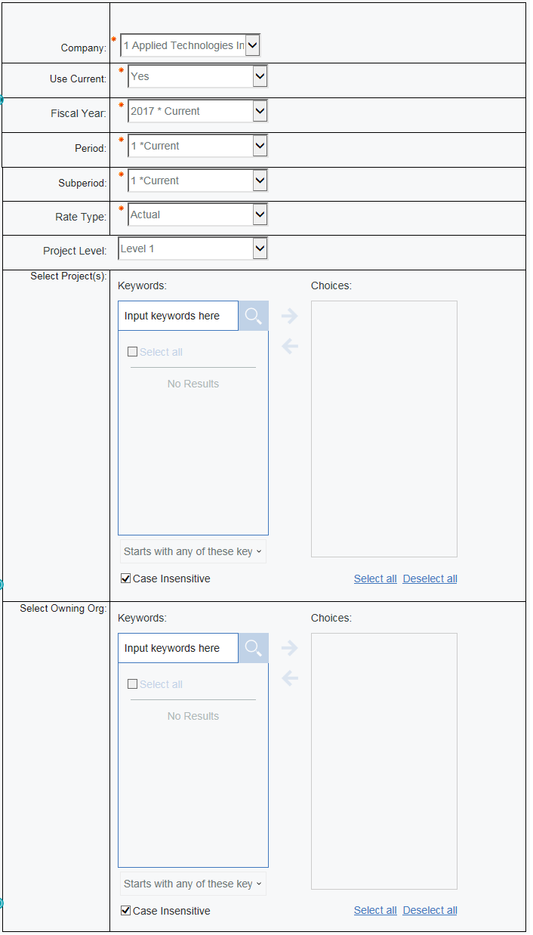Click the add right arrow for Owning Org
Screen dimensions: 533x935
tap(289, 648)
